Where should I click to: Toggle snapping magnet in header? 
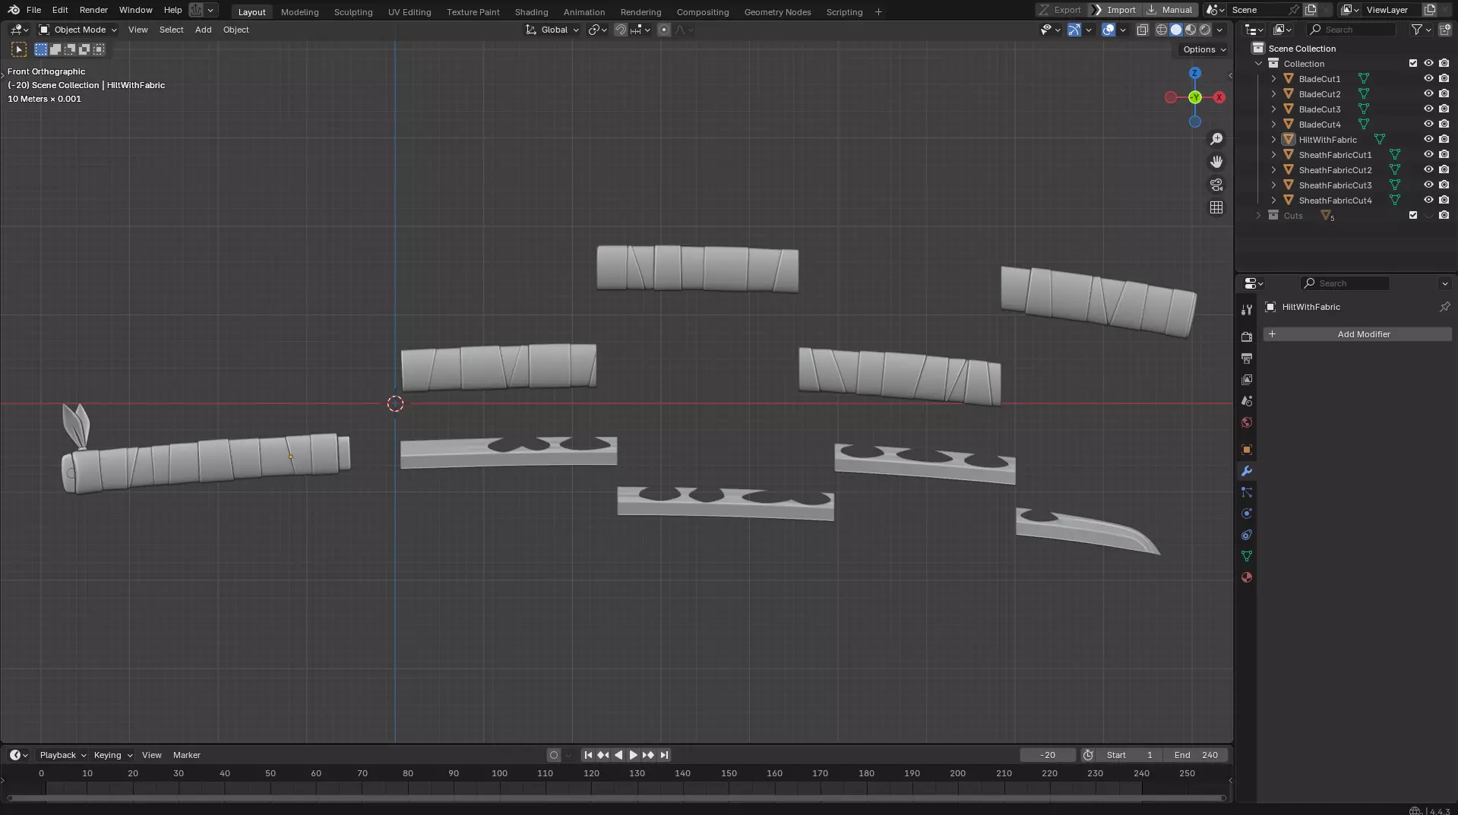621,30
